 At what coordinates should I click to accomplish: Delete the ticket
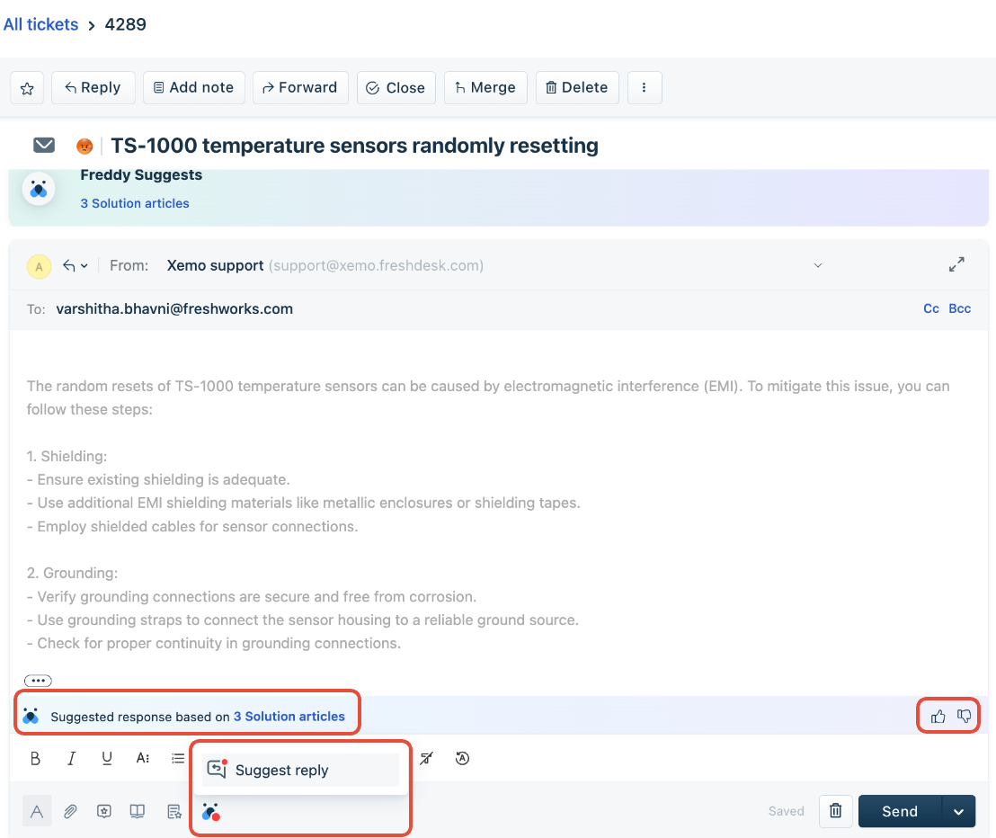[577, 88]
